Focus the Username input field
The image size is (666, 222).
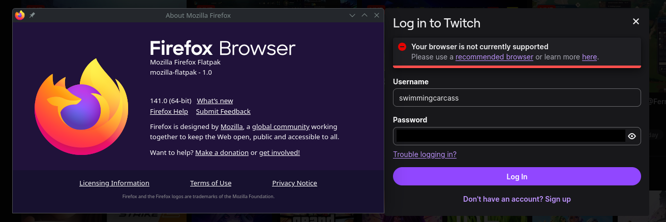pos(517,98)
